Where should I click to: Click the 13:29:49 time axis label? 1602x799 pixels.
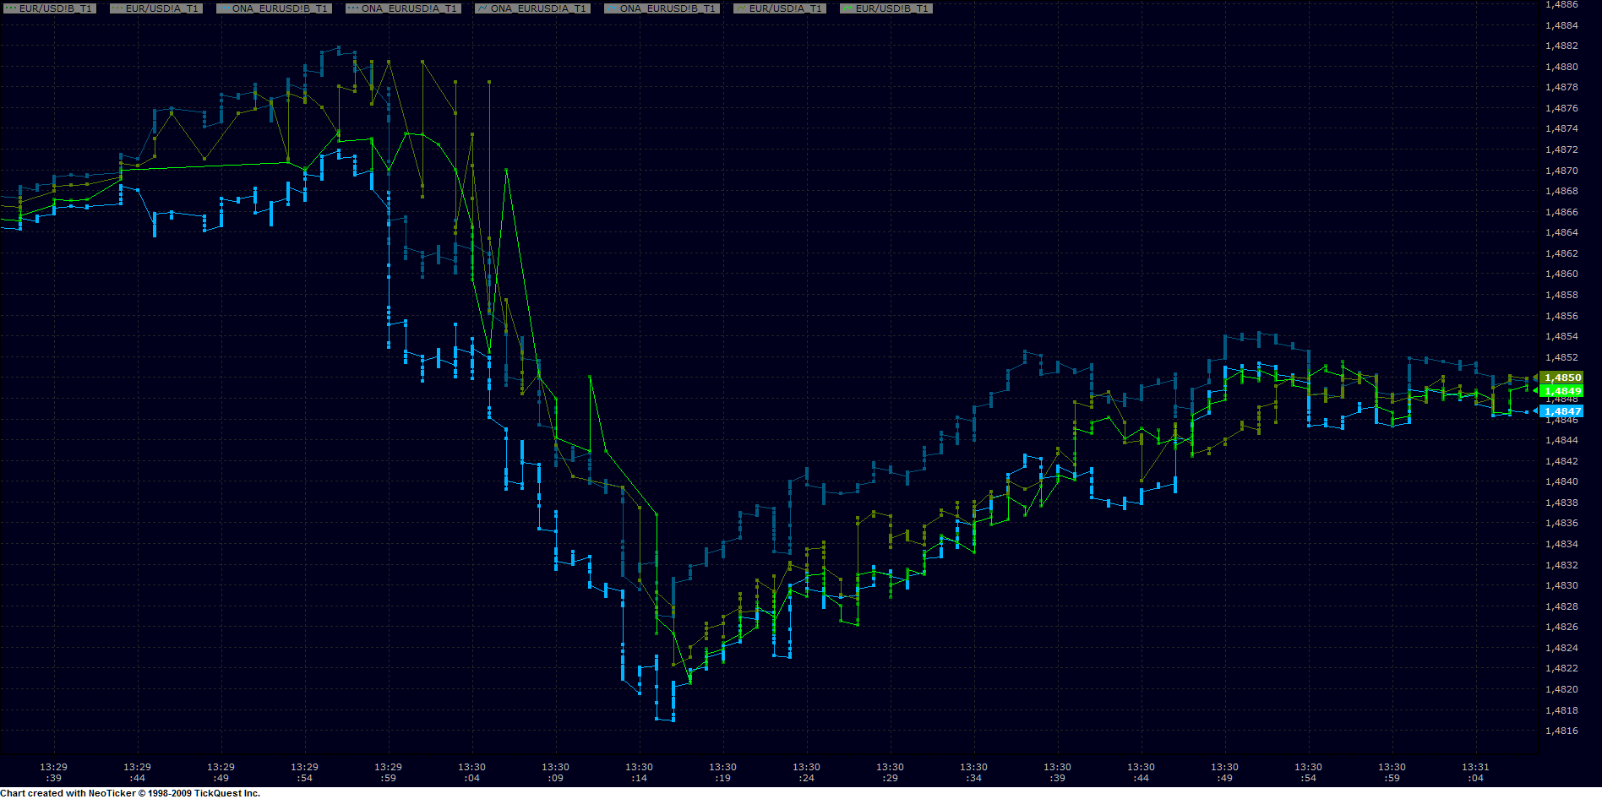(221, 773)
